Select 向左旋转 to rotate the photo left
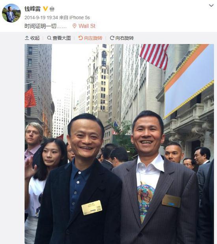Viewport: 217px width, 244px height. point(93,38)
